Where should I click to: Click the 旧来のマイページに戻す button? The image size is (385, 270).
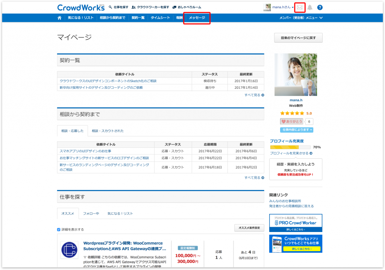tap(298, 38)
